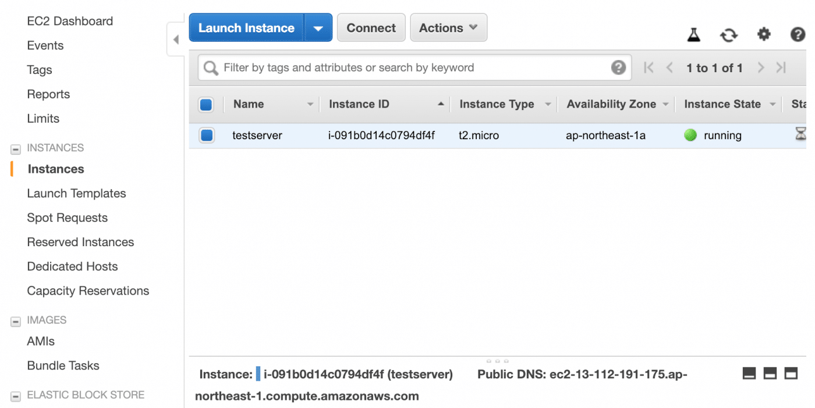Open the Availability Zone column dropdown
The width and height of the screenshot is (815, 408).
click(x=665, y=105)
